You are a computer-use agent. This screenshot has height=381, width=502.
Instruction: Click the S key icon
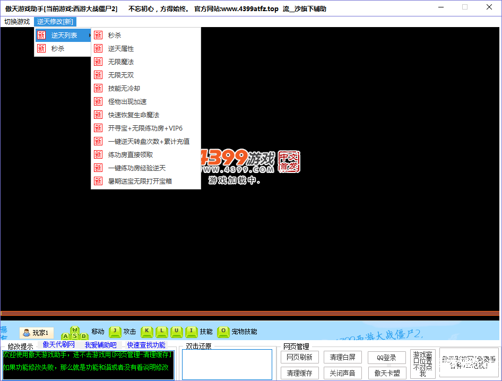75,336
